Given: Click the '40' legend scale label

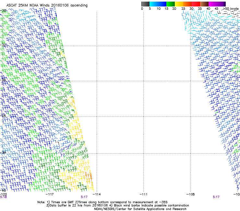Looking at the screenshot, I should (208, 9).
